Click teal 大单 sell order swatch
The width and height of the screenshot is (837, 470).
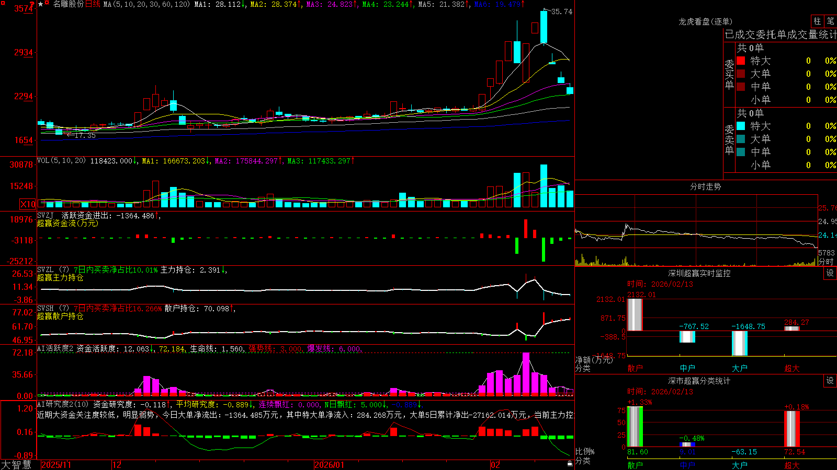(x=741, y=139)
